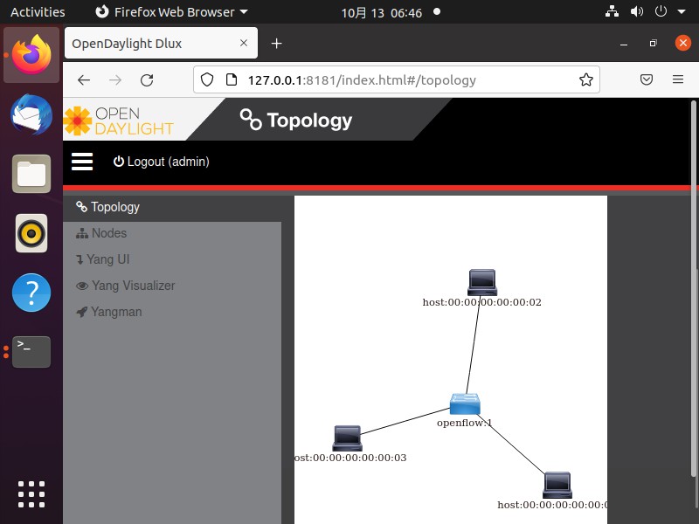Select the OpenDaylight Dlux tab
This screenshot has width=699, height=524.
[x=161, y=43]
